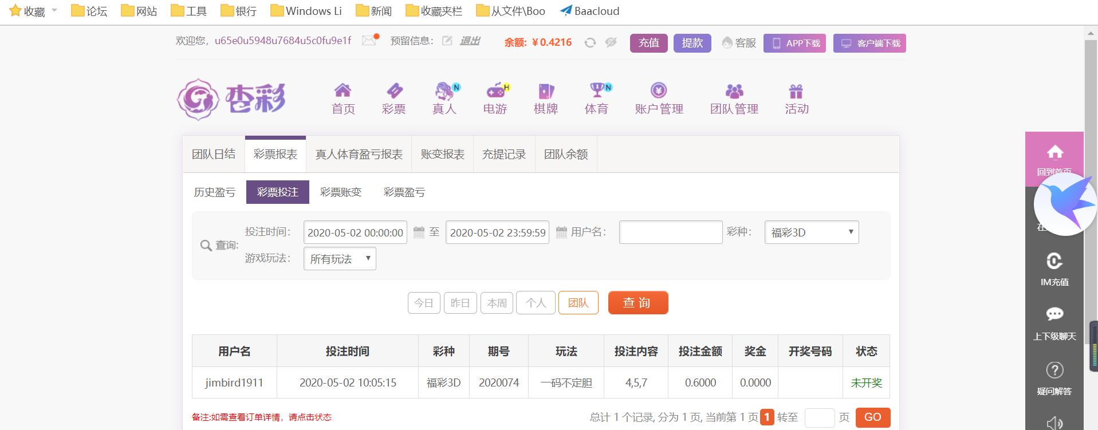
Task: Open the Baacloud bookmark
Action: pos(589,10)
